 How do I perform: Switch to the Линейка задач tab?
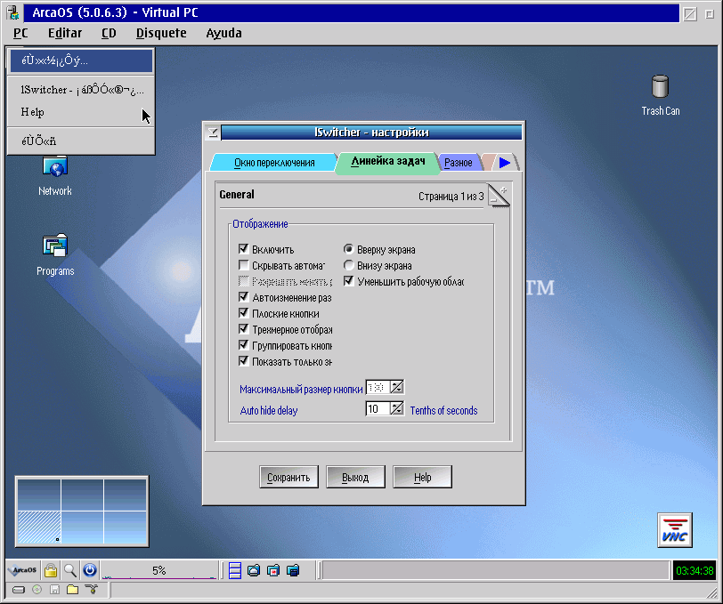tap(388, 162)
